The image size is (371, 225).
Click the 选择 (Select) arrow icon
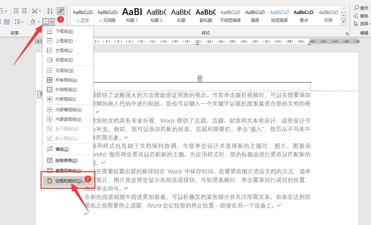357,24
